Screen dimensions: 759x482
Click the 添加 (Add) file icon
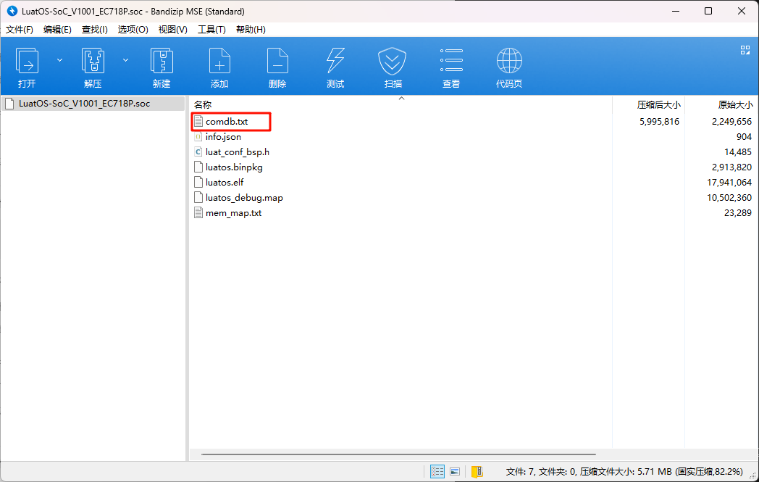pos(219,61)
